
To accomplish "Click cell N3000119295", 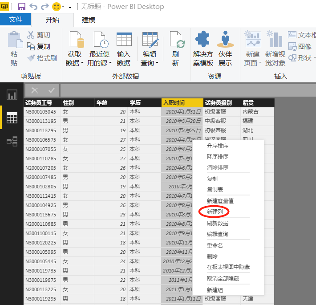I will [42, 299].
